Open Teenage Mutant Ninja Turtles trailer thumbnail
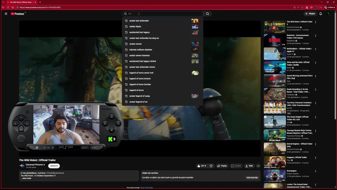Viewport: 337px width, 190px height. tap(275, 135)
